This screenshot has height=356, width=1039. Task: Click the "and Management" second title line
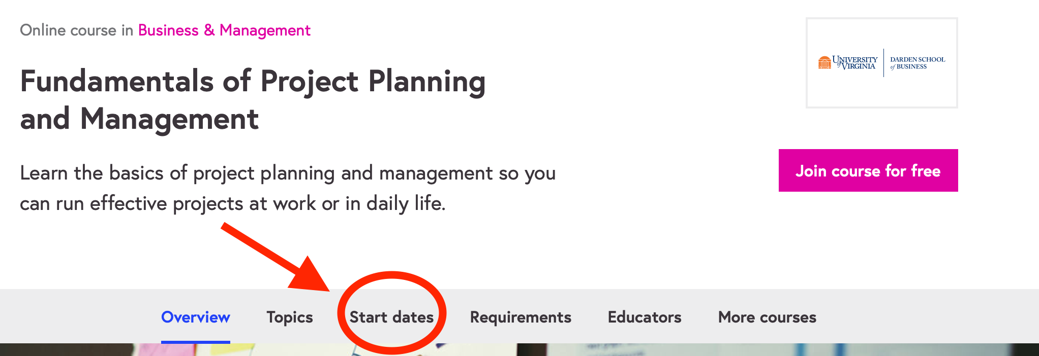[140, 119]
